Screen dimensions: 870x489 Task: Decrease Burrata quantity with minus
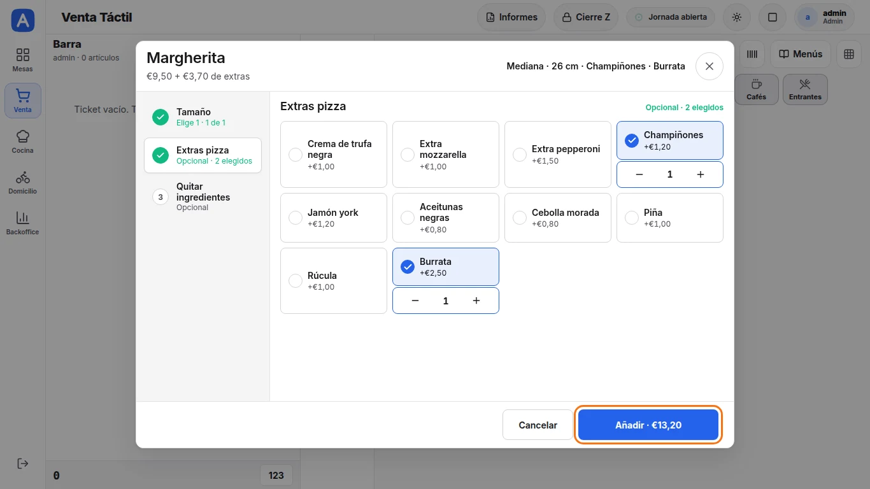(x=415, y=301)
